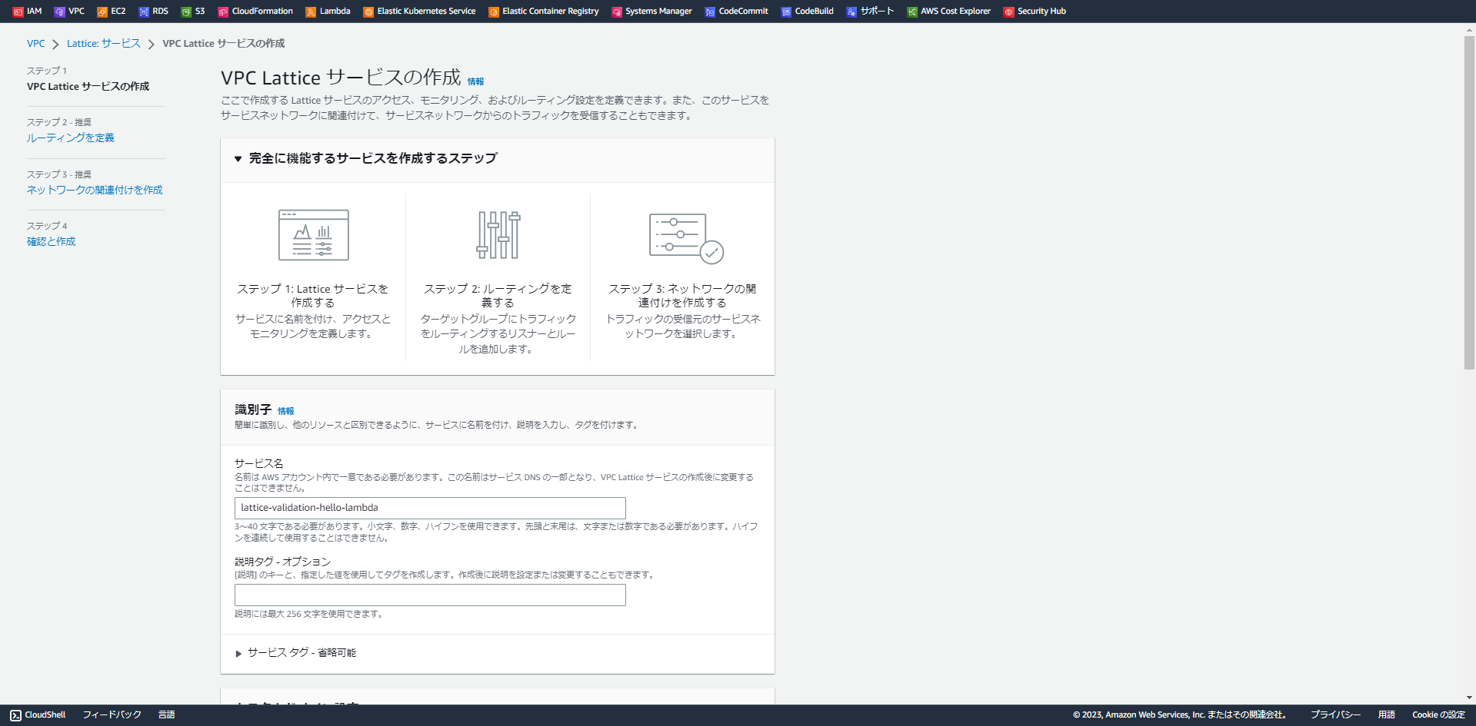
Task: Open the S3 service shortcut icon
Action: pyautogui.click(x=186, y=12)
